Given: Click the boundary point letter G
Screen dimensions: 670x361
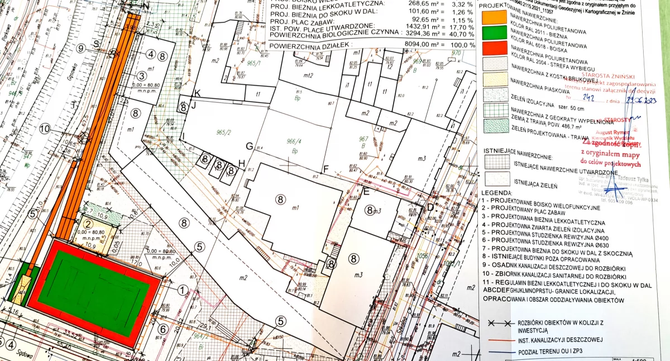Looking at the screenshot, I should (x=249, y=147).
